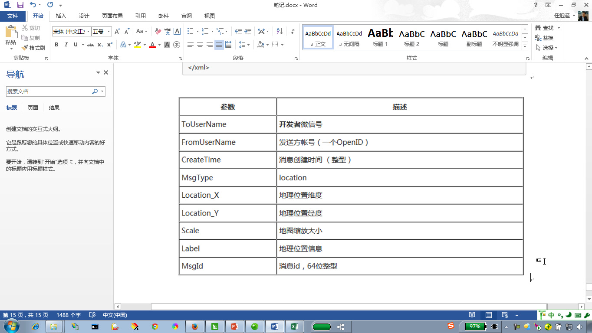The width and height of the screenshot is (592, 333).
Task: Click the search document input field
Action: [x=49, y=91]
